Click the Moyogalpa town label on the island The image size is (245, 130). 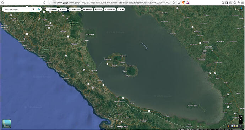click(x=108, y=59)
